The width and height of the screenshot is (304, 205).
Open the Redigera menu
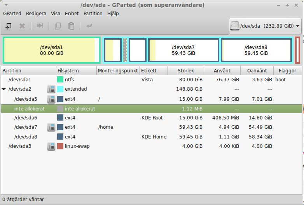click(x=36, y=13)
